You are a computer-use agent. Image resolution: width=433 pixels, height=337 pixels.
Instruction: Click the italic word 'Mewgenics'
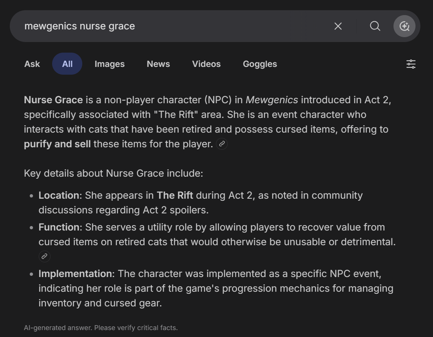[x=272, y=100]
